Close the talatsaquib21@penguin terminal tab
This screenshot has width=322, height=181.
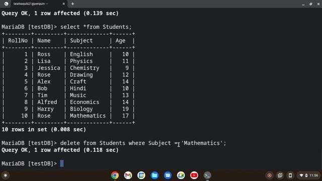63,4
